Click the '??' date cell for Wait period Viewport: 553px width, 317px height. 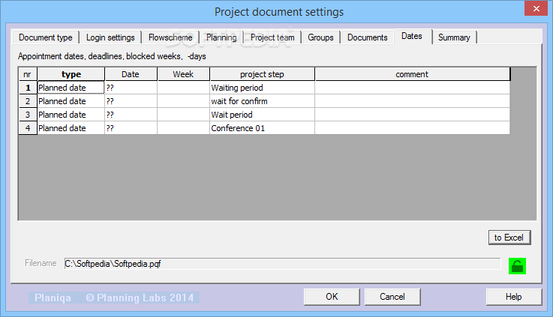(x=131, y=115)
